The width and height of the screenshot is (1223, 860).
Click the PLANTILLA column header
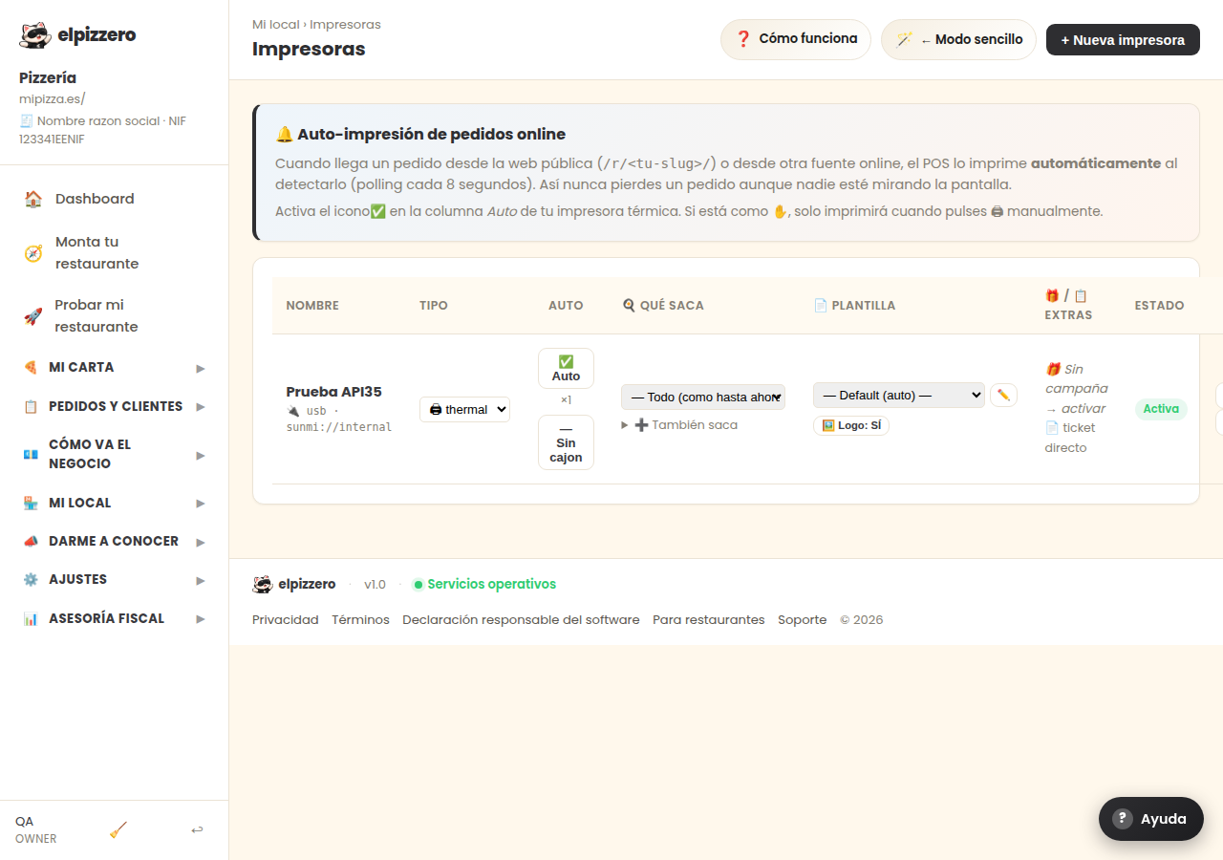pos(854,306)
